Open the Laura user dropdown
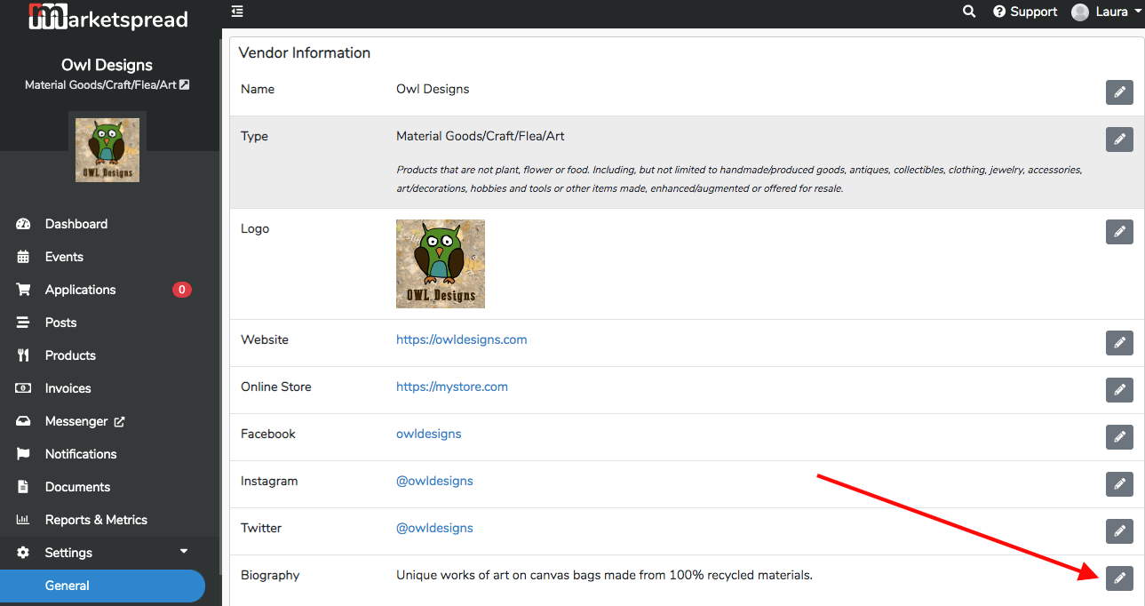 click(1107, 12)
